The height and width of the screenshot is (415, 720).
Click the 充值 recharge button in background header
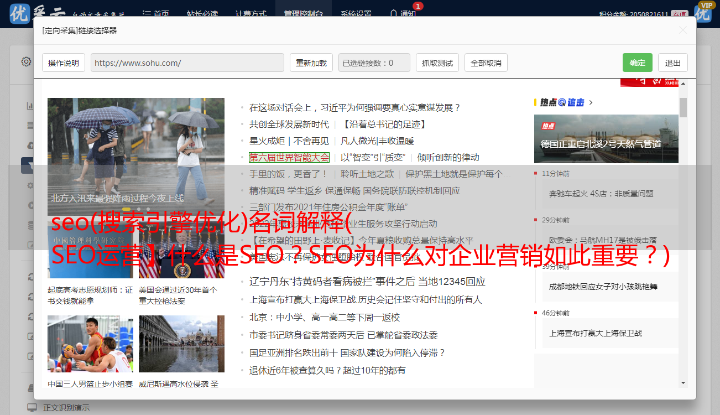coord(680,14)
